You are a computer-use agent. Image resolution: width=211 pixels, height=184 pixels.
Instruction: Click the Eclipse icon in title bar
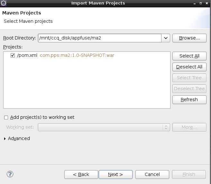pyautogui.click(x=4, y=3)
